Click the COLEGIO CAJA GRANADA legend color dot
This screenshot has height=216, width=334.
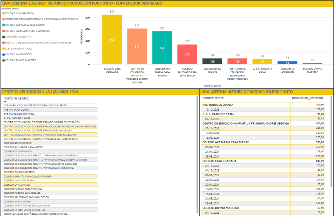[3, 13]
